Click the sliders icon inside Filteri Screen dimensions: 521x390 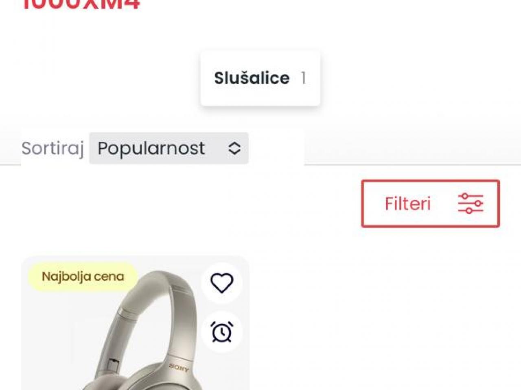(471, 203)
